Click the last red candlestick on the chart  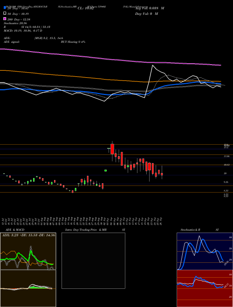(x=162, y=174)
